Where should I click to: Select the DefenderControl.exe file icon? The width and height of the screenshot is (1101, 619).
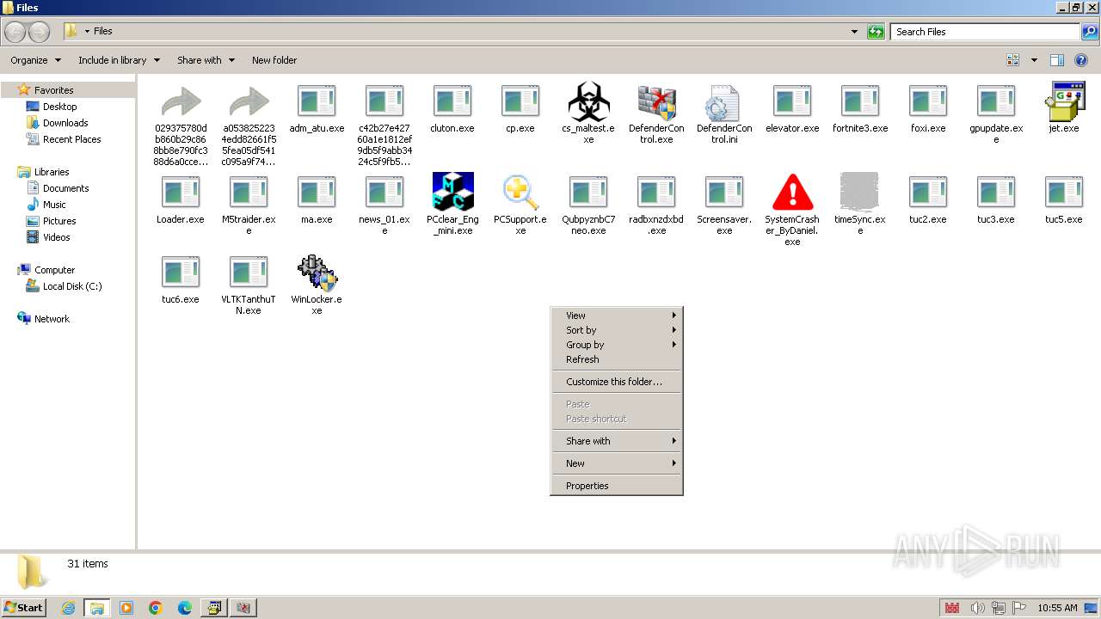[656, 102]
